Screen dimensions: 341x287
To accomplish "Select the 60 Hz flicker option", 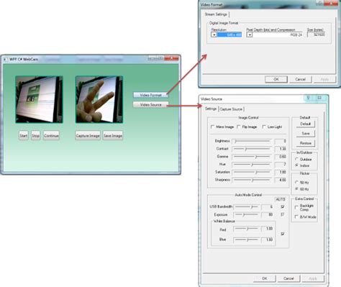I will tap(297, 189).
